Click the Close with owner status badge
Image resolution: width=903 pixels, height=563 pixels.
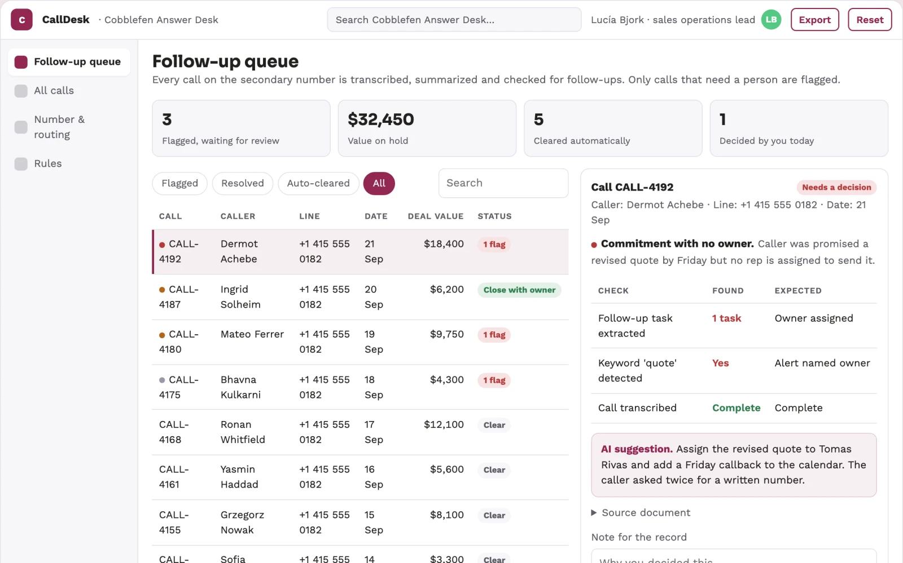[x=519, y=290]
